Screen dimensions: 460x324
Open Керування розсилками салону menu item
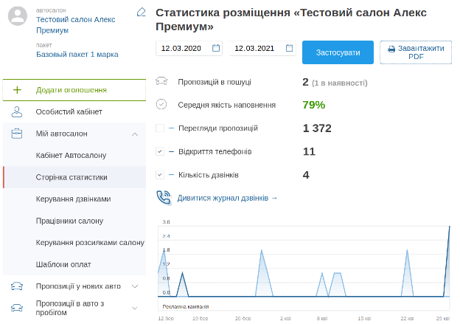[x=74, y=242]
